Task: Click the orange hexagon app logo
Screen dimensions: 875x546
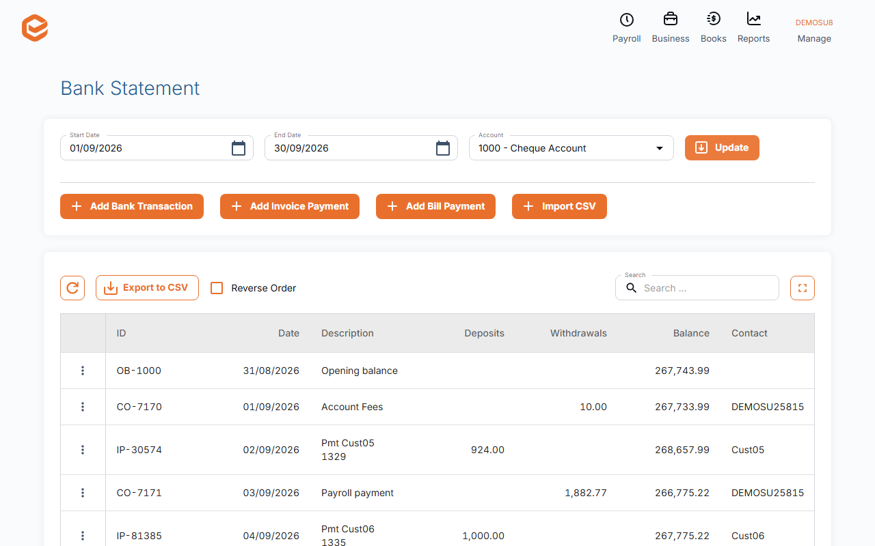Action: point(35,28)
